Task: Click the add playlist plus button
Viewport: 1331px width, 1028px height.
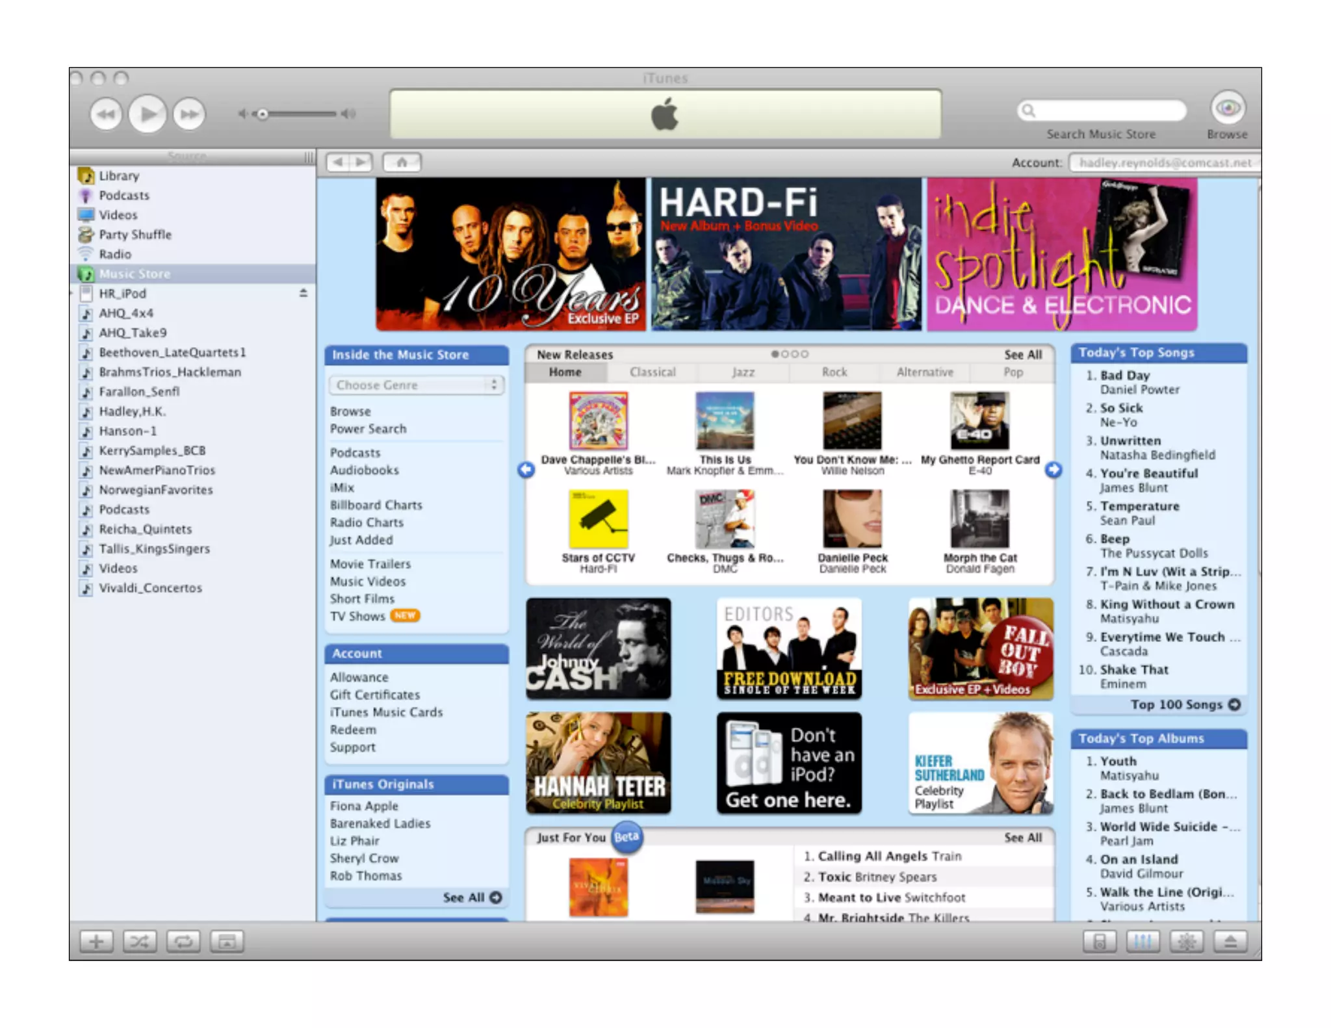Action: pyautogui.click(x=96, y=941)
